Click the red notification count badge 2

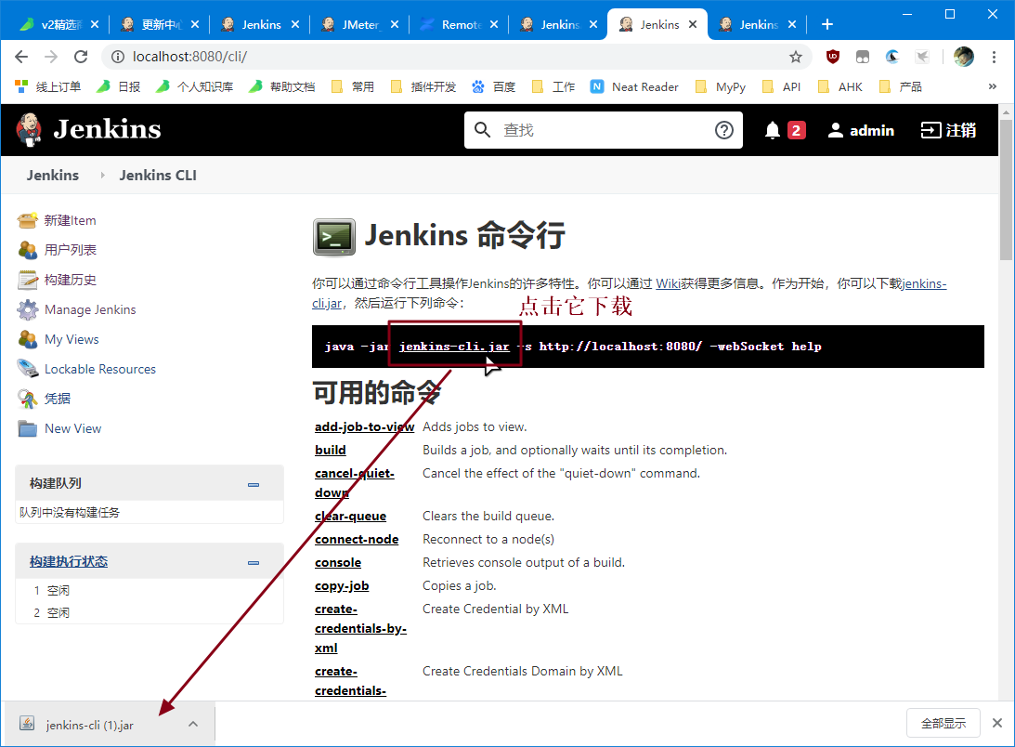coord(796,130)
